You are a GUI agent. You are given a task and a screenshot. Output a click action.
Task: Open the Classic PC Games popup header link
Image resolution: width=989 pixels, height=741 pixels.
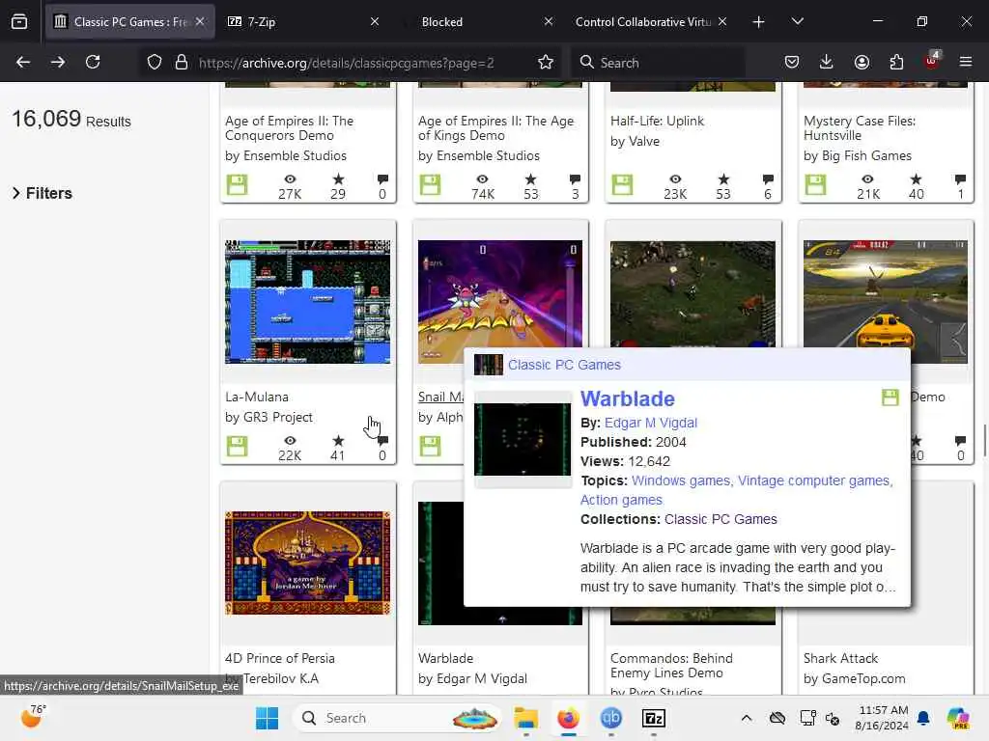(564, 365)
